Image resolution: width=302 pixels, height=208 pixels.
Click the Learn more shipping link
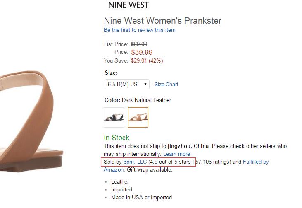pos(176,154)
